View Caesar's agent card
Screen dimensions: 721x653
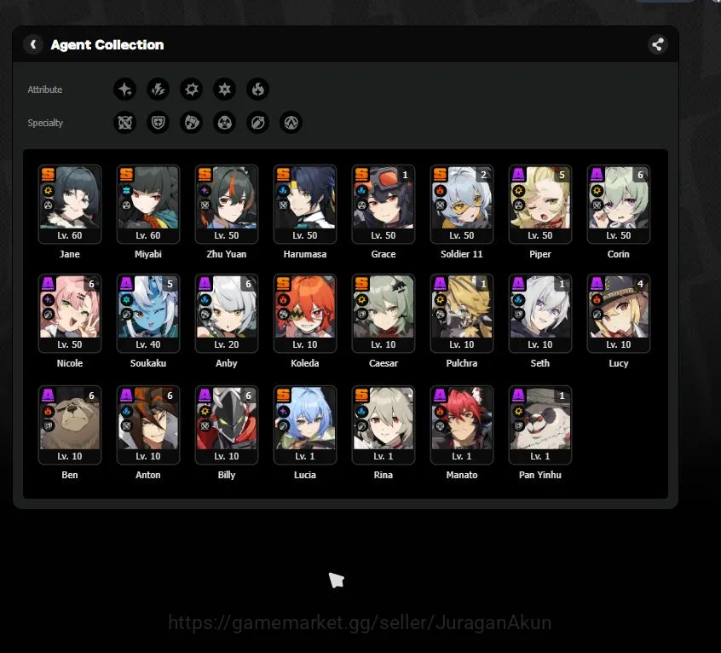coord(383,314)
